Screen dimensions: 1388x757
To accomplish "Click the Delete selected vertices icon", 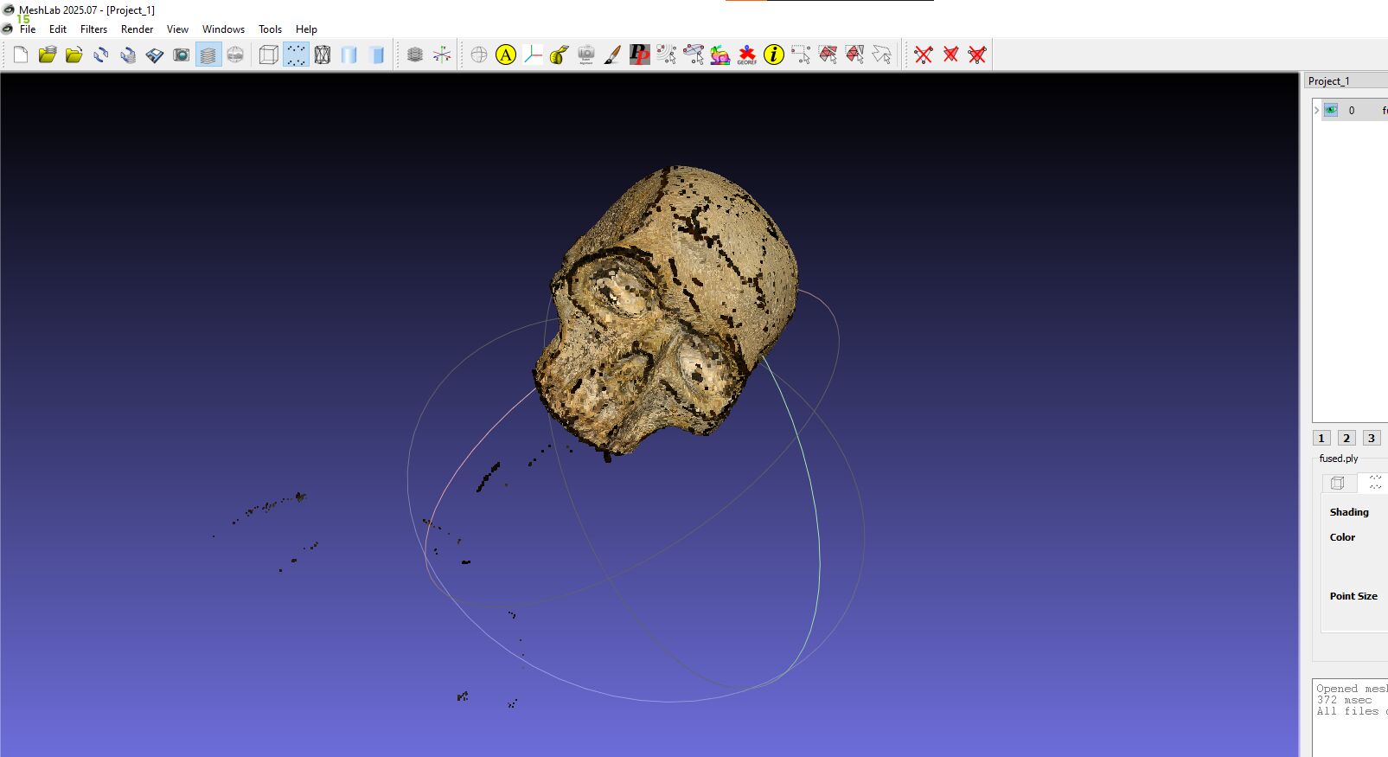I will coord(924,55).
